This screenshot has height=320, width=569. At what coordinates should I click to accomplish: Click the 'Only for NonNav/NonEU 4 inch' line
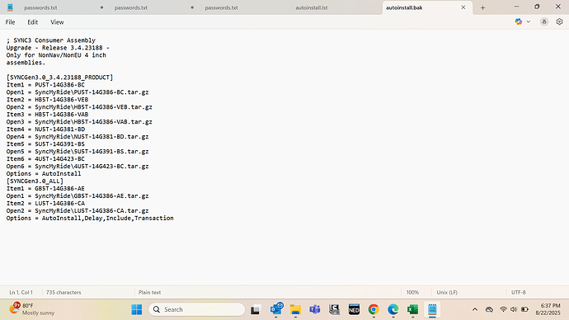56,55
